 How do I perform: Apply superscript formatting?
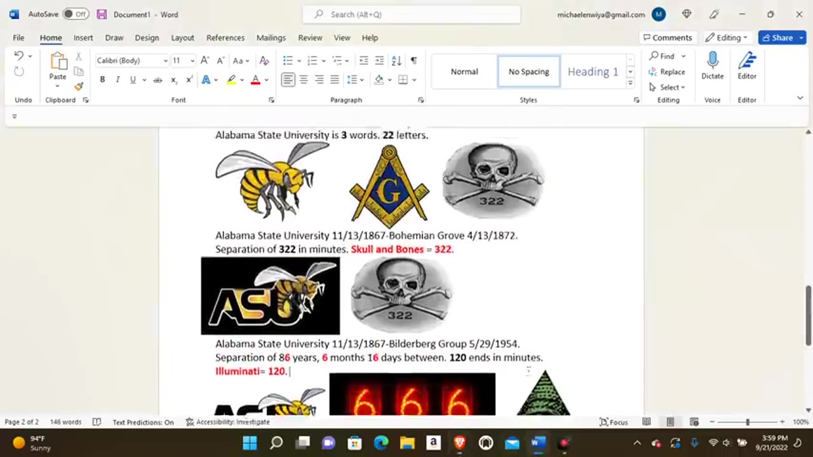point(189,79)
